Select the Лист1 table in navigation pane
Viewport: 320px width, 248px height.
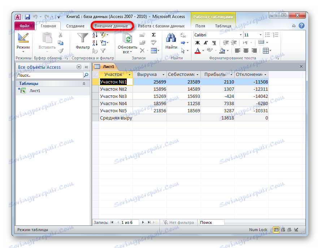coord(53,91)
